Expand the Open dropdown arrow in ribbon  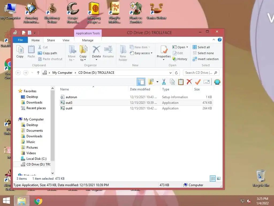click(187, 47)
